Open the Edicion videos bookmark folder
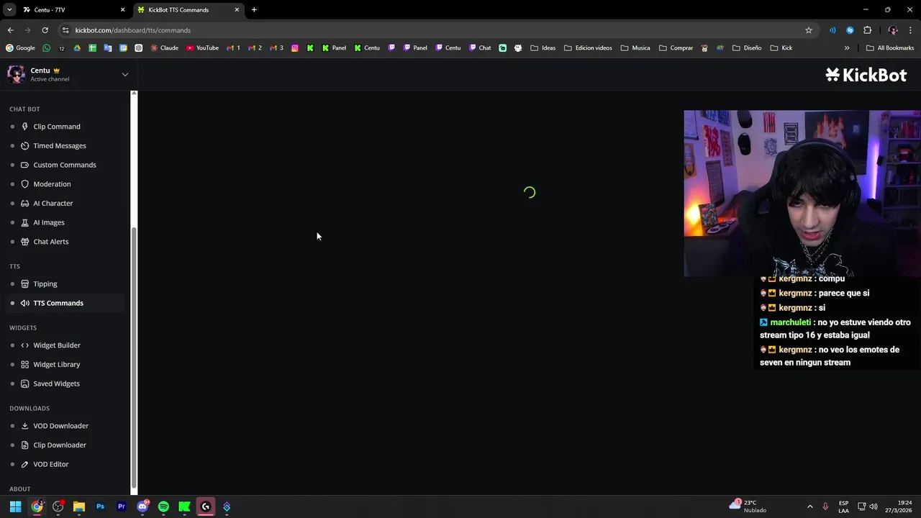Image resolution: width=921 pixels, height=518 pixels. point(588,48)
